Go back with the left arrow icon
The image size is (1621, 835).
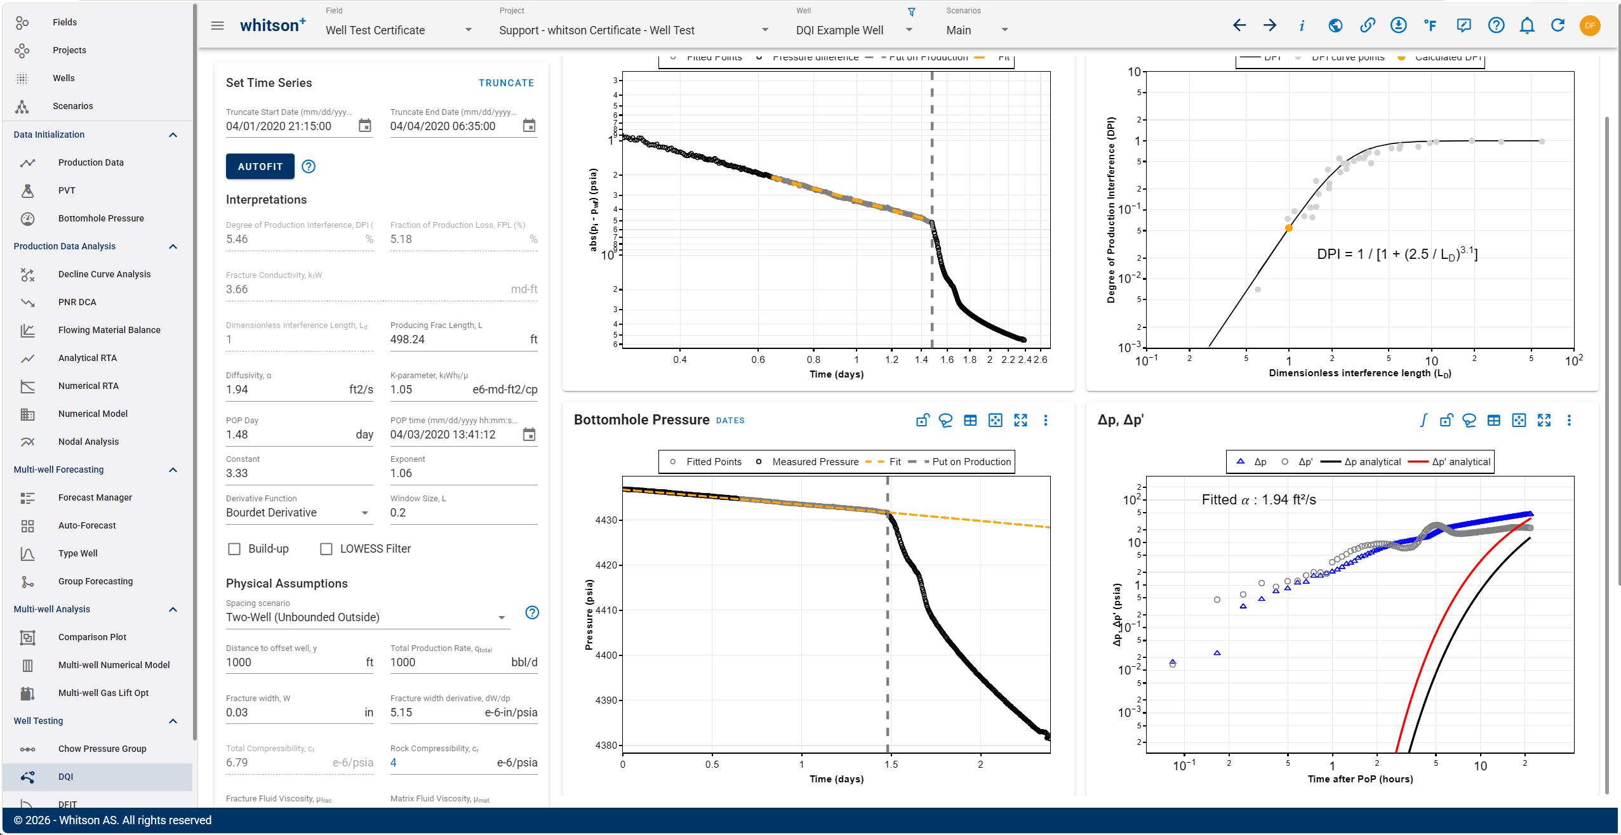[1239, 25]
